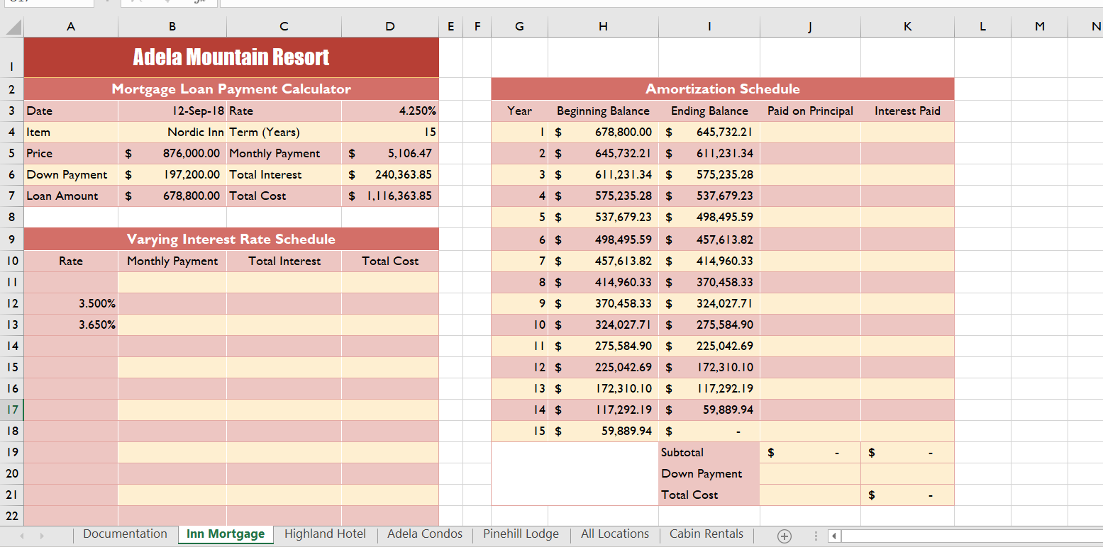Click the empty Monthly Payment cell beside 3.500%
Image resolution: width=1103 pixels, height=547 pixels.
tap(172, 304)
